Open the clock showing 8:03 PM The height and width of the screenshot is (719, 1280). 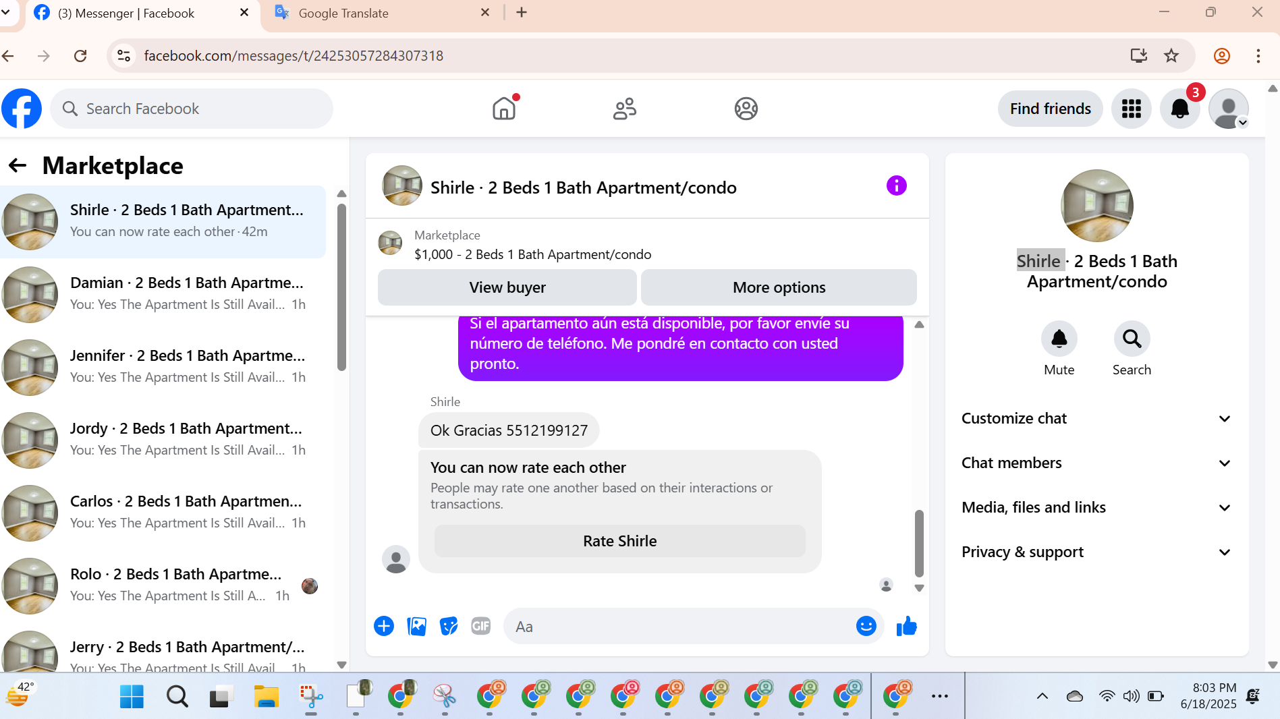tap(1209, 696)
